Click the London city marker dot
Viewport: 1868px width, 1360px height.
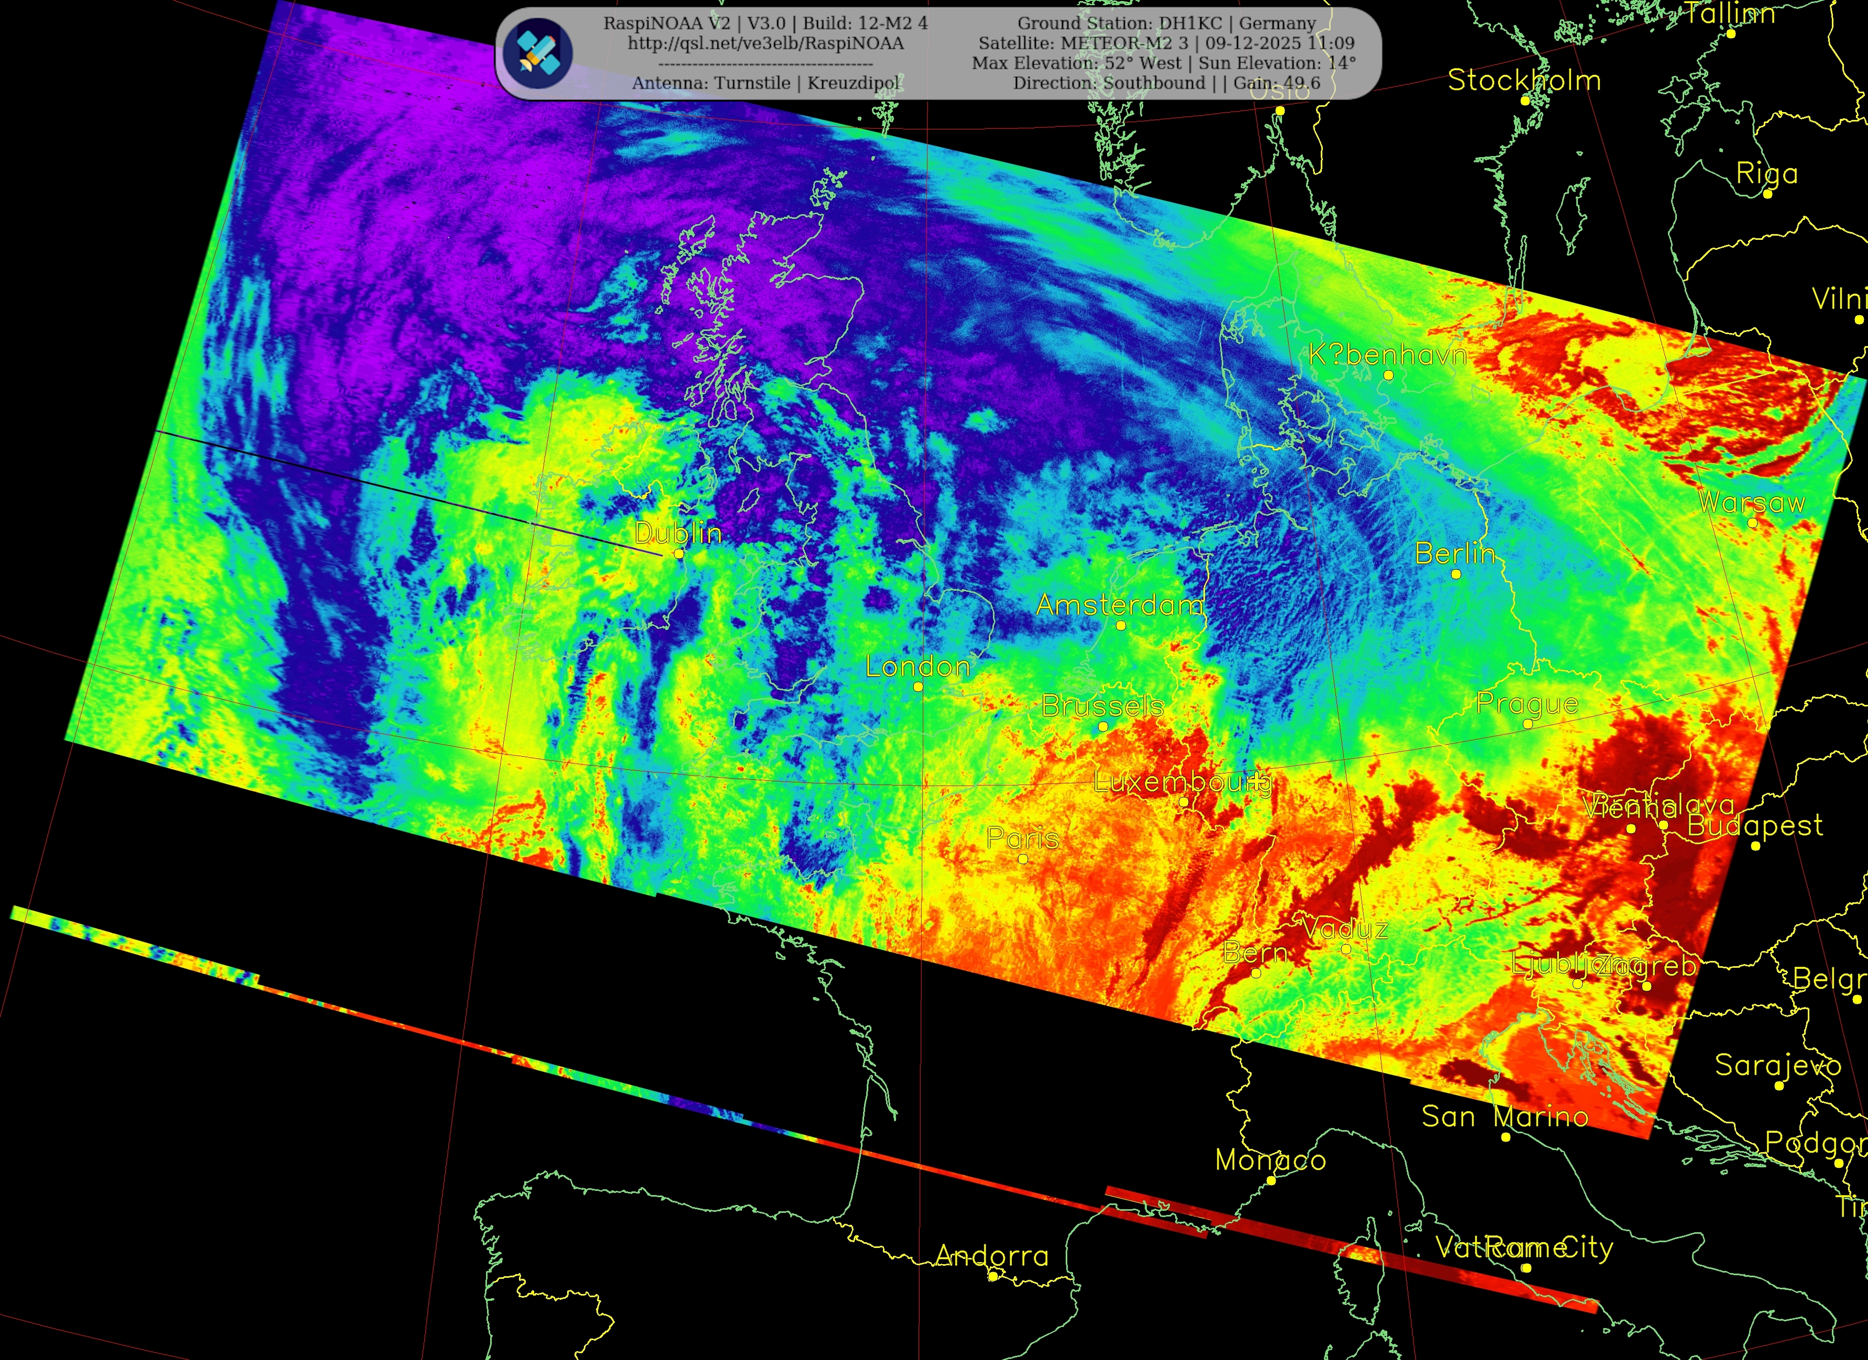pos(919,686)
